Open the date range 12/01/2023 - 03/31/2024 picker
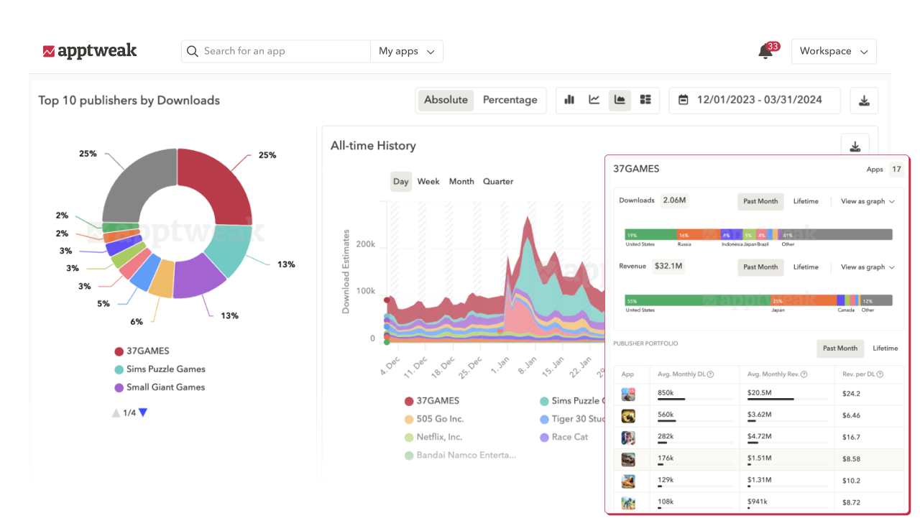 click(755, 100)
